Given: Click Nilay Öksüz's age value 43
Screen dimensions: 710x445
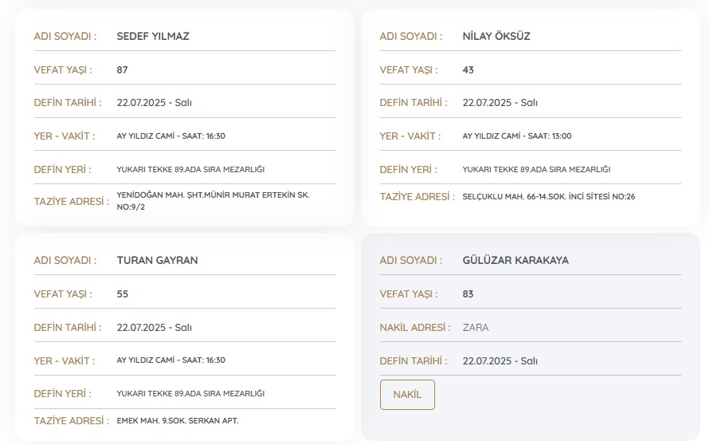Looking at the screenshot, I should point(468,69).
